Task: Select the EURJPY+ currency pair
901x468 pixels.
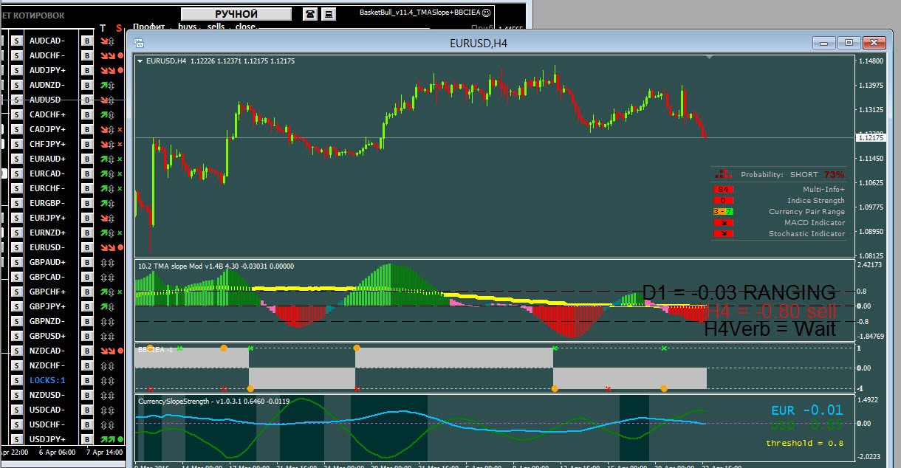Action: [x=47, y=218]
